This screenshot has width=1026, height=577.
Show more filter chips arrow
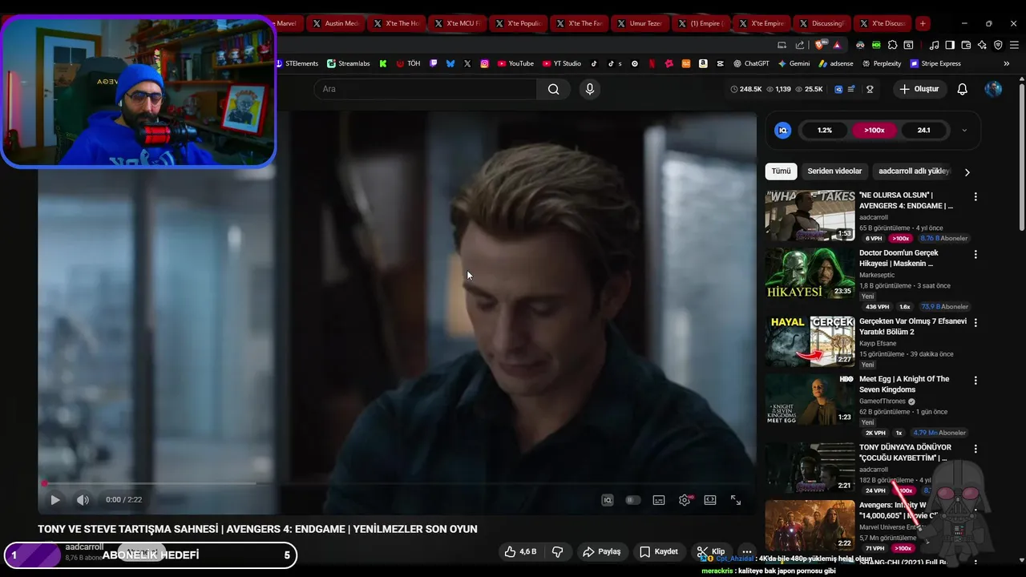coord(967,172)
